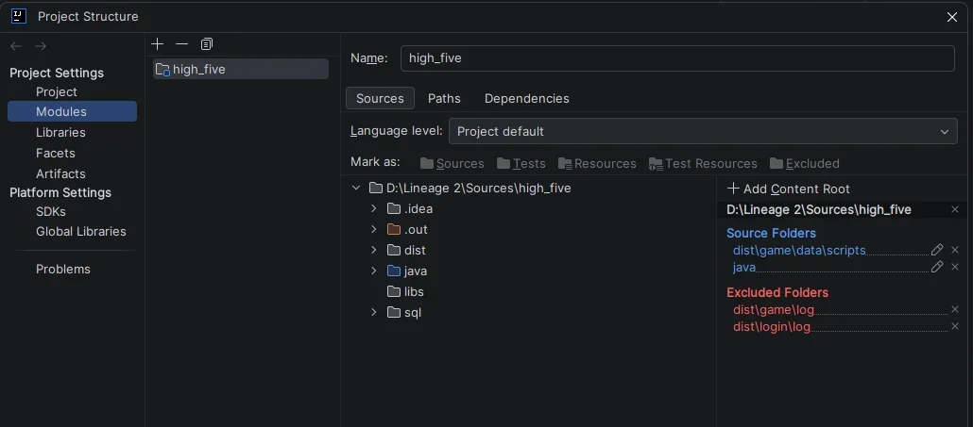The image size is (973, 427).
Task: Expand the sql folder
Action: (373, 312)
